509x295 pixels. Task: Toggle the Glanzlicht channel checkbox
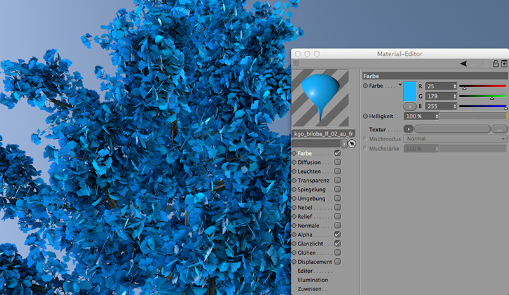click(337, 244)
